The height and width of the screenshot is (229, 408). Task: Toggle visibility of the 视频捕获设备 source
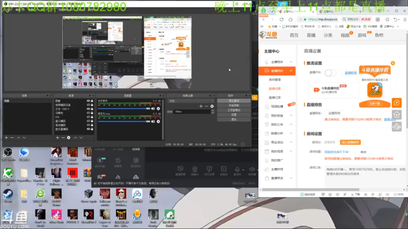click(x=88, y=105)
